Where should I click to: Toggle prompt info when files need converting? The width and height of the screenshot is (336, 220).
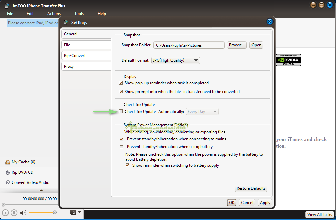pos(121,92)
